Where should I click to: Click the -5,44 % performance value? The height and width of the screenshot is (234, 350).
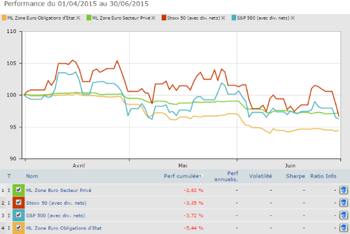point(193,228)
